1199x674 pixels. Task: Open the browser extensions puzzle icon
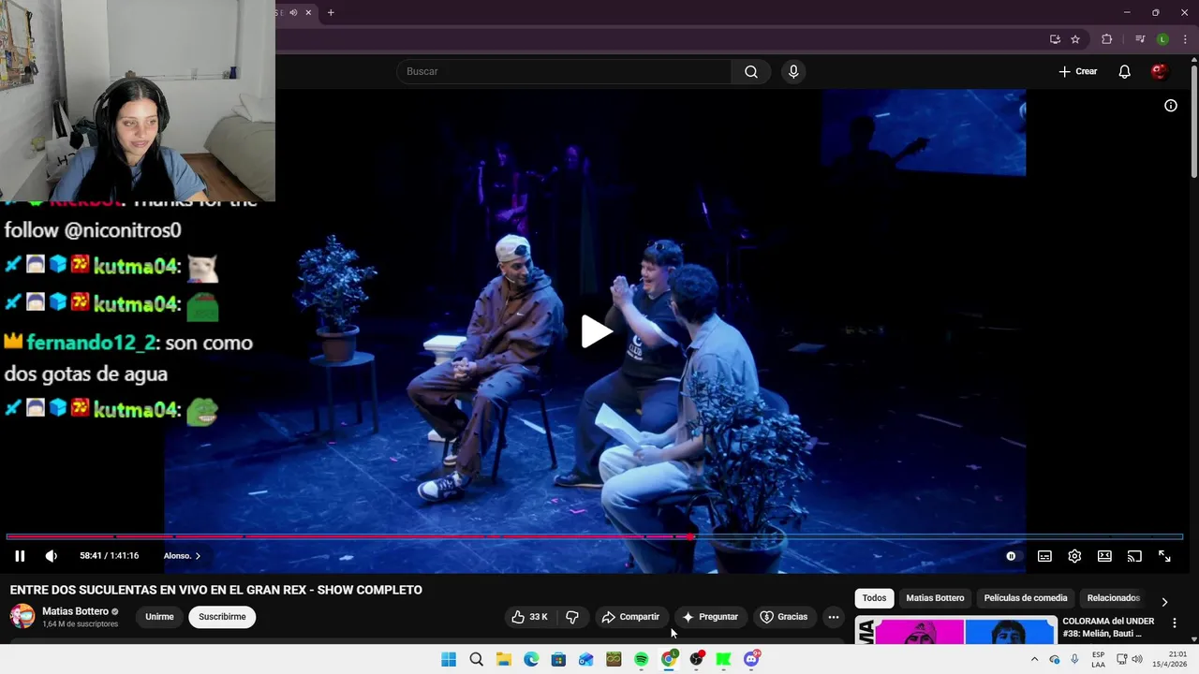(x=1106, y=39)
